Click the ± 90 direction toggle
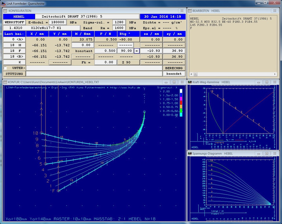282x224 pixels. (x=128, y=62)
